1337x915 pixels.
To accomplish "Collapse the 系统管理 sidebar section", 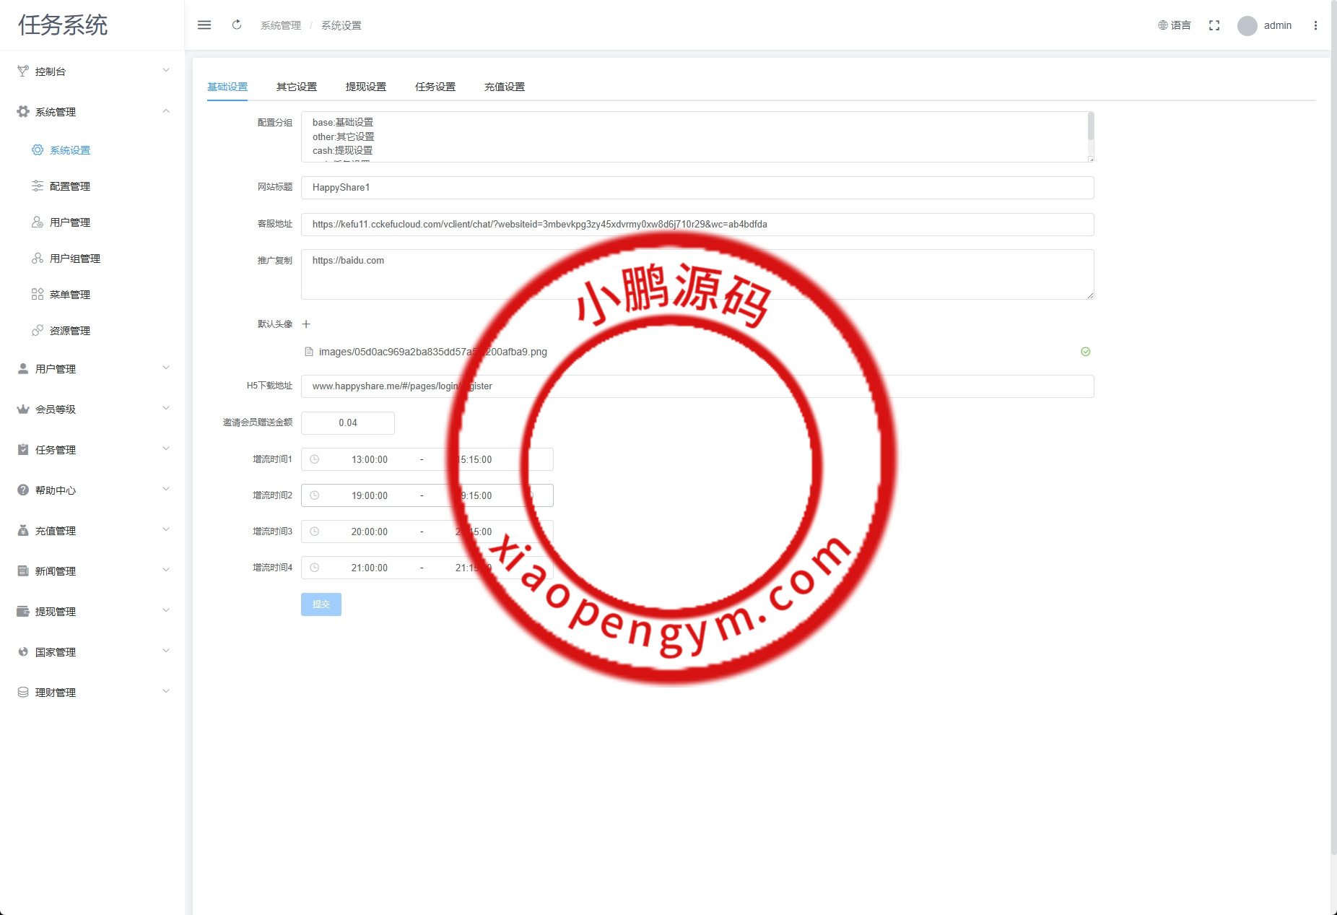I will point(92,111).
